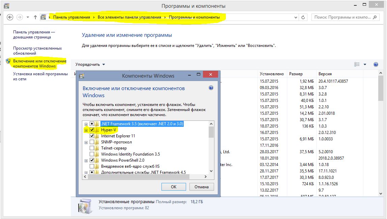The width and height of the screenshot is (387, 219).
Task: Click the installed programs CD box icon
Action: pyautogui.click(x=85, y=206)
